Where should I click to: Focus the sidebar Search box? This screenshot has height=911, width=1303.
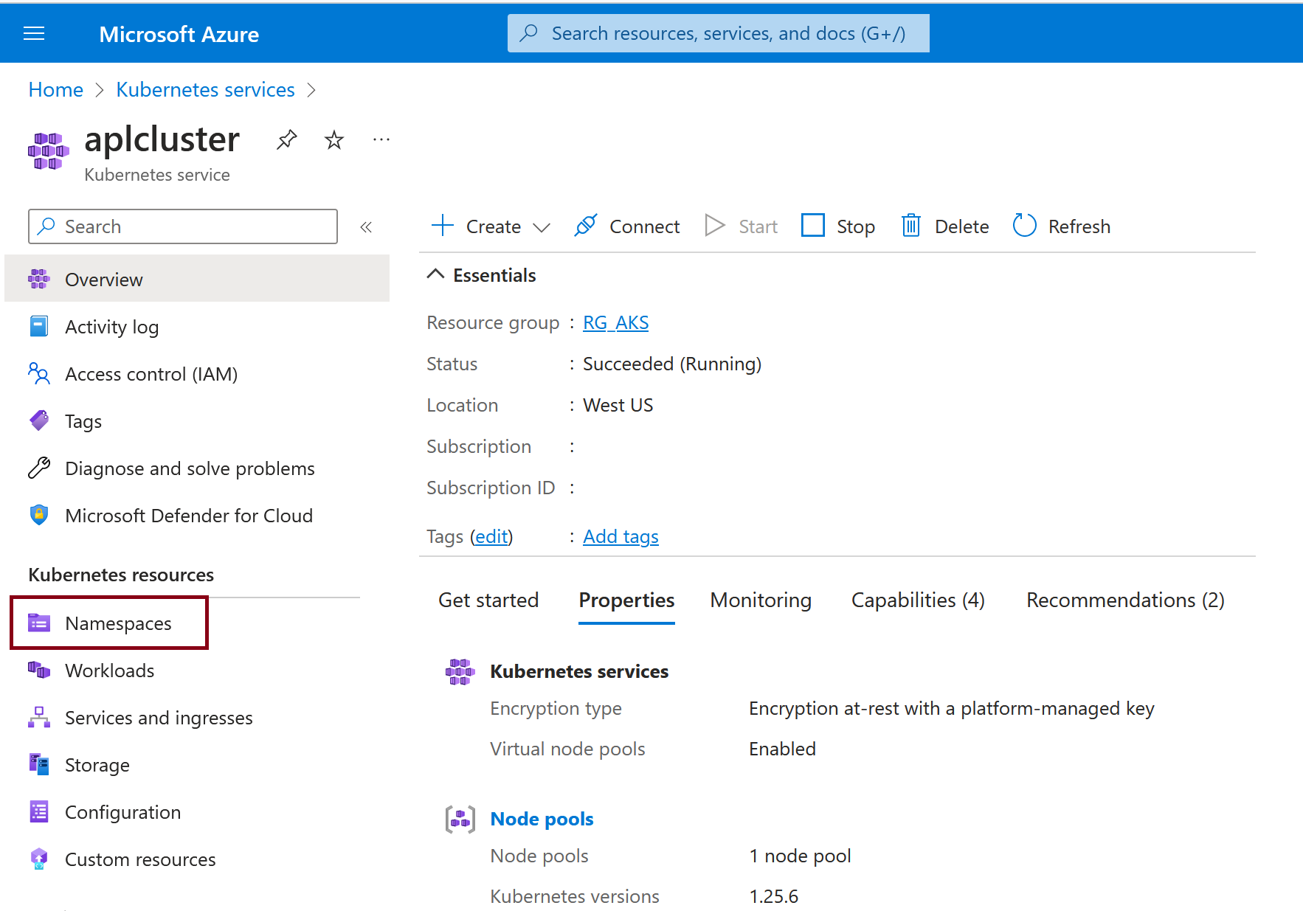point(183,226)
